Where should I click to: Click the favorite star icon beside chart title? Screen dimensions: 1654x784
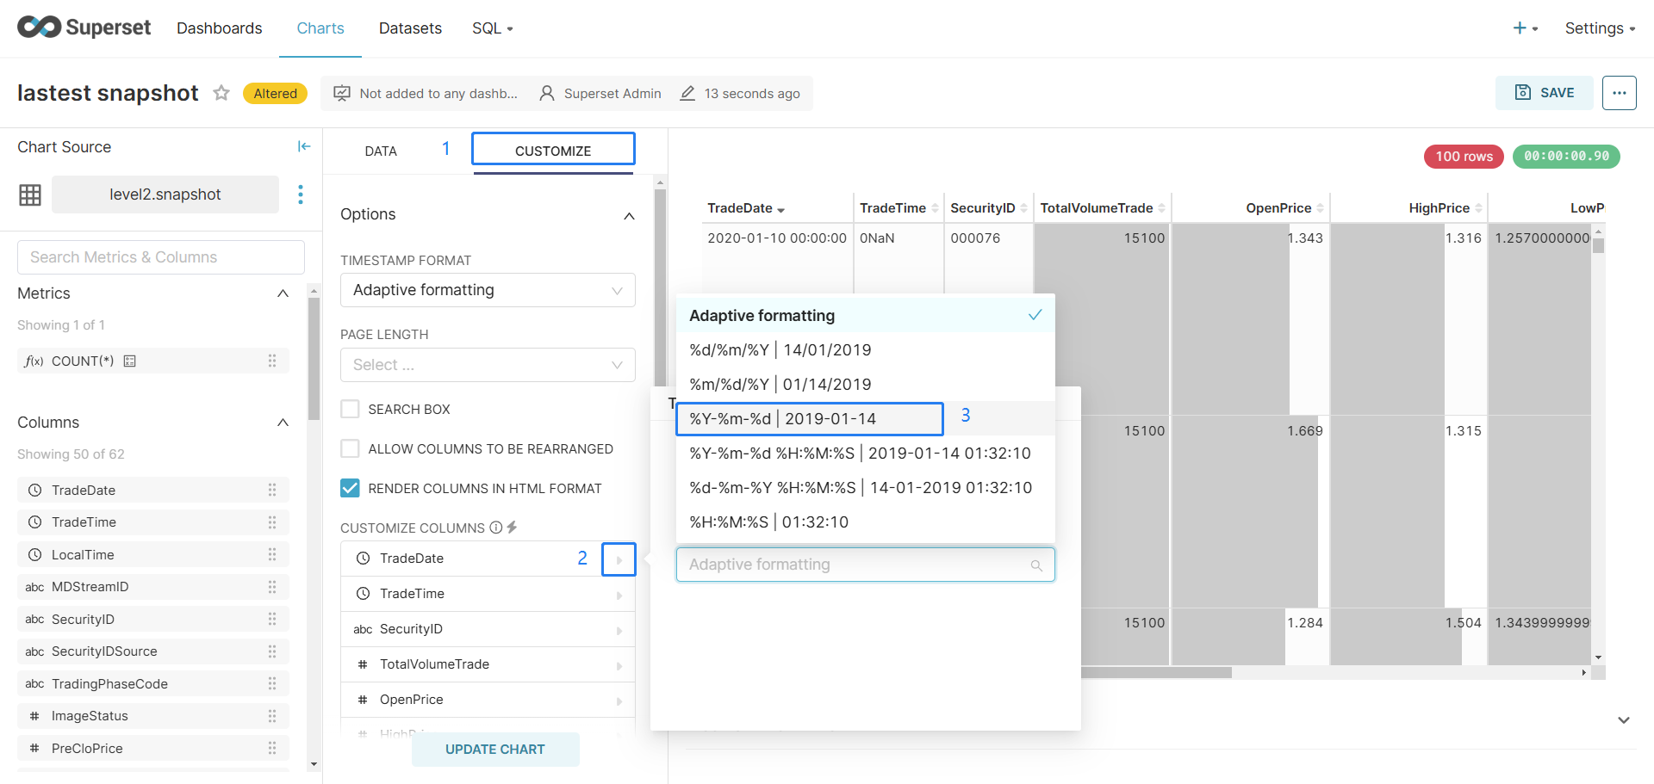(221, 93)
